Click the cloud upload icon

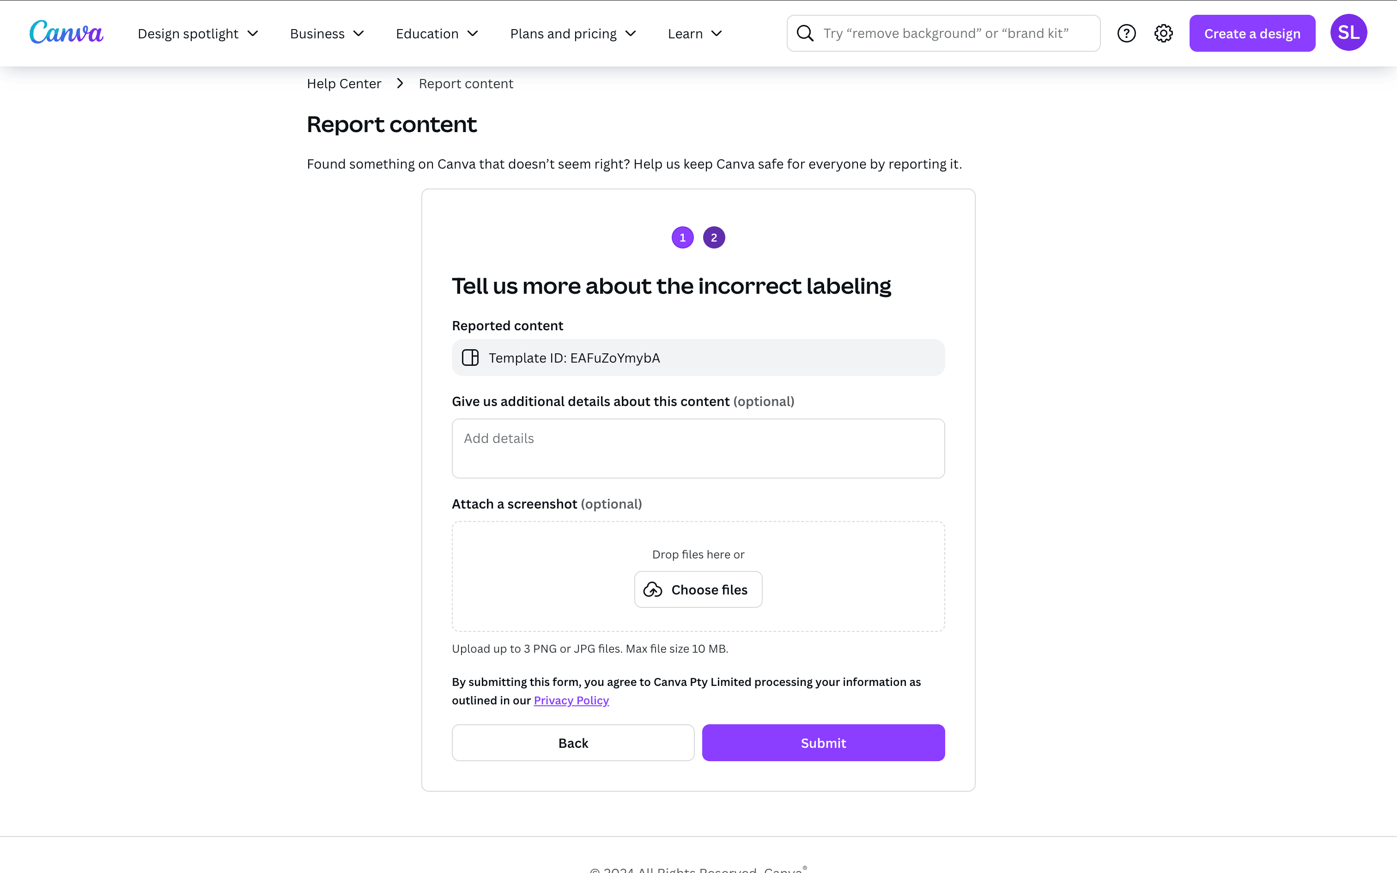[653, 589]
